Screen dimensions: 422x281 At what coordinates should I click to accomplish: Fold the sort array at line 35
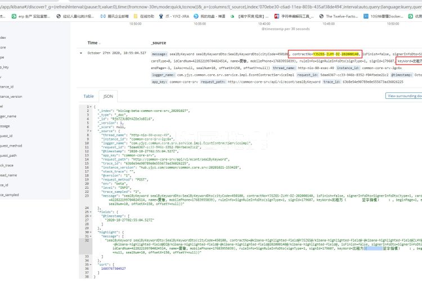91,265
